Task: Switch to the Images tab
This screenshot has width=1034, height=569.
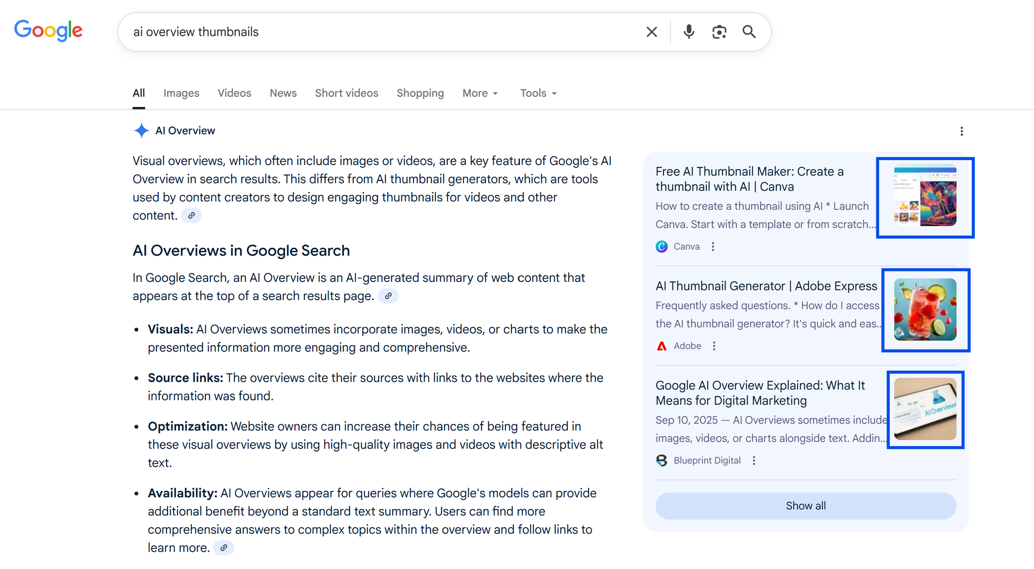Action: [x=181, y=93]
